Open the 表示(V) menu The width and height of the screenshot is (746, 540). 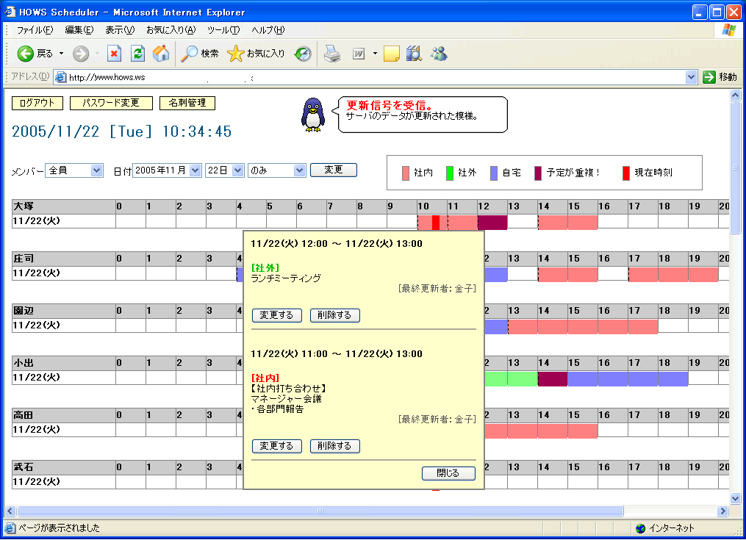(120, 30)
